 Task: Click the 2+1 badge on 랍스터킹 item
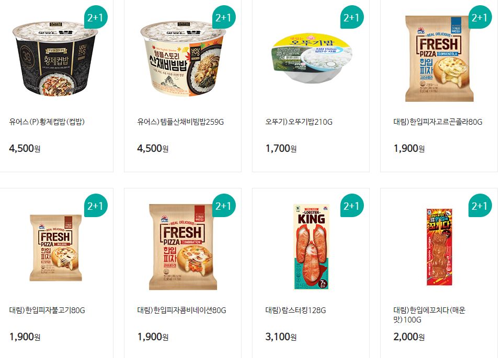352,205
